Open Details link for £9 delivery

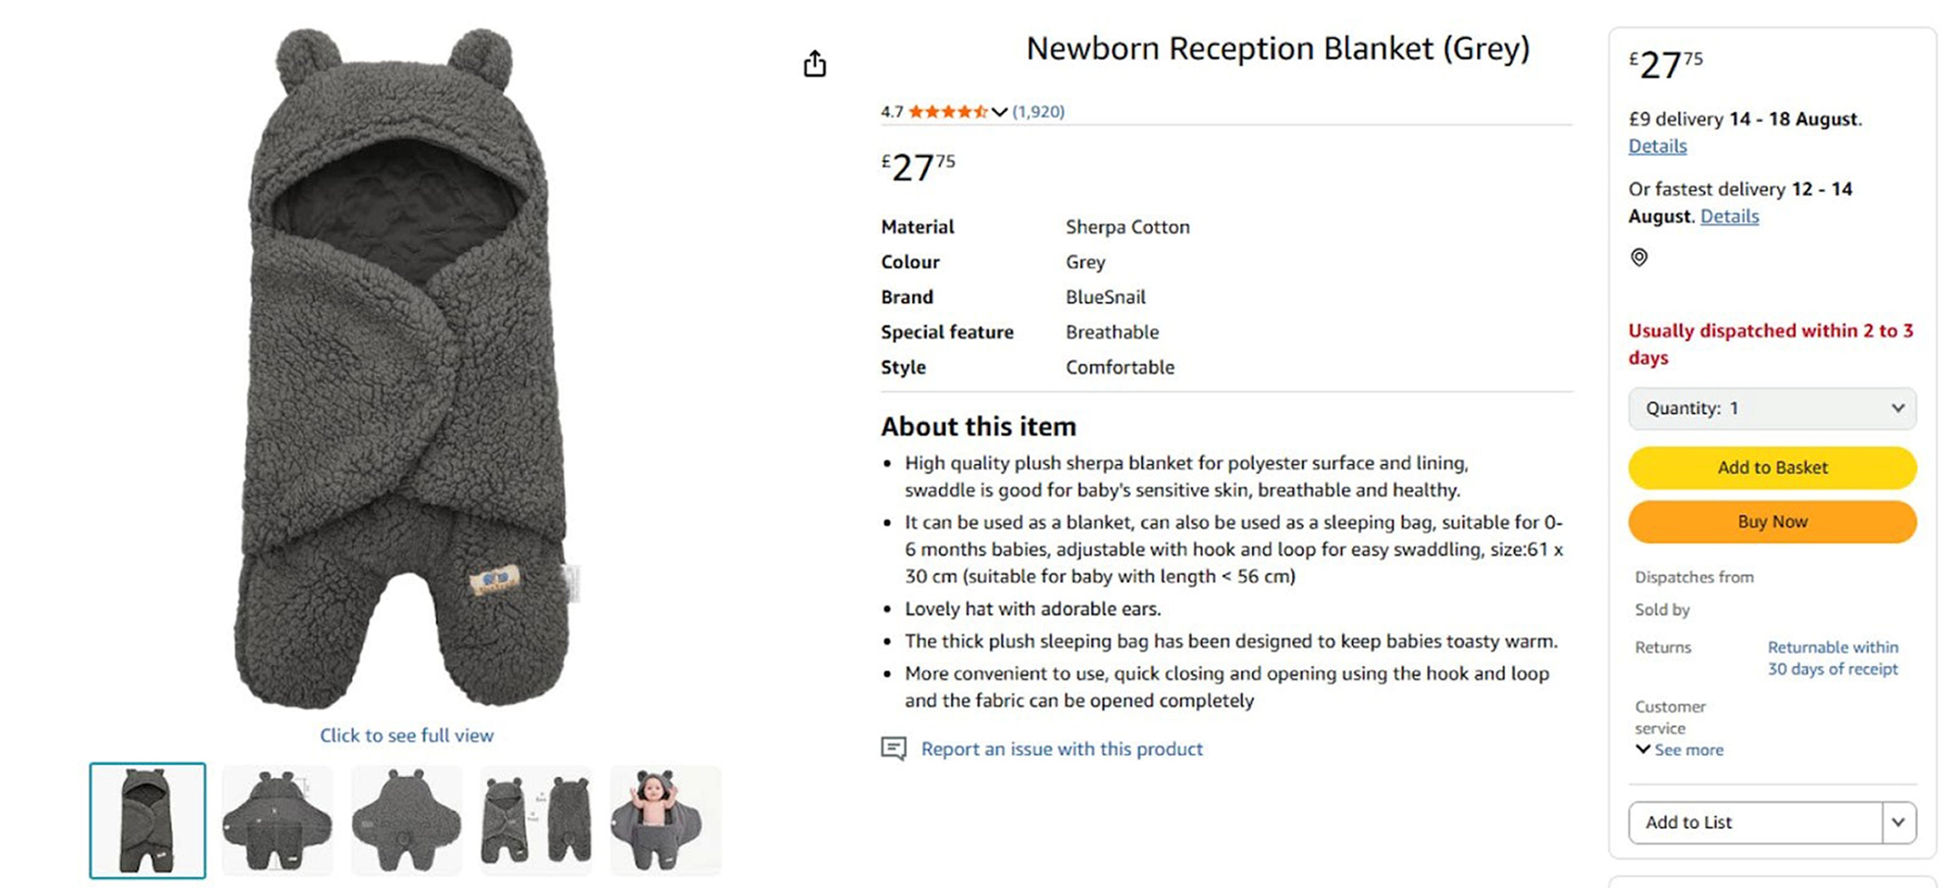(1658, 146)
